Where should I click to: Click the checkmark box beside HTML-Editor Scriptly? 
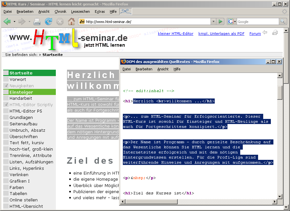click(6, 105)
